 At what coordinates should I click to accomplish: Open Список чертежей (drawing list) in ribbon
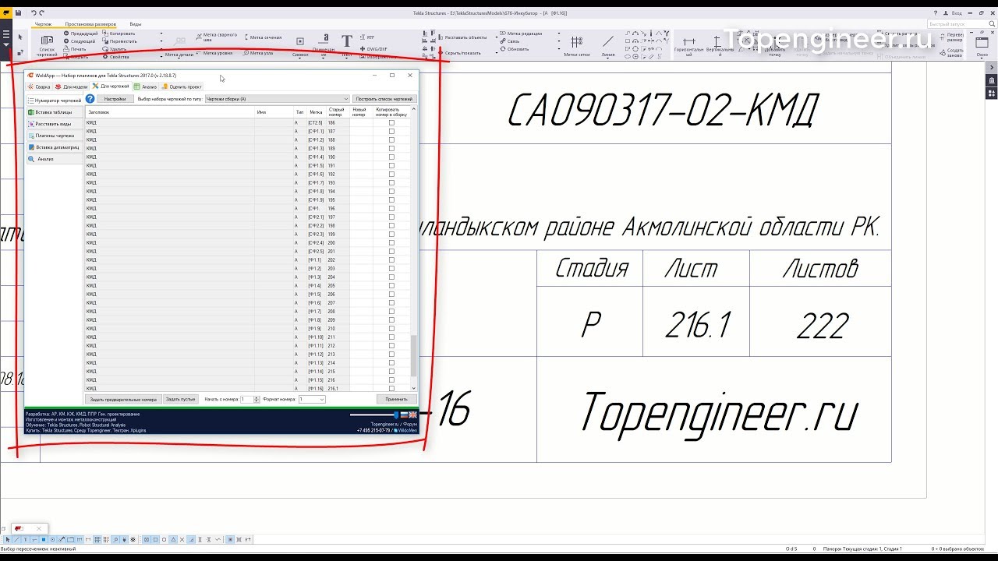47,44
